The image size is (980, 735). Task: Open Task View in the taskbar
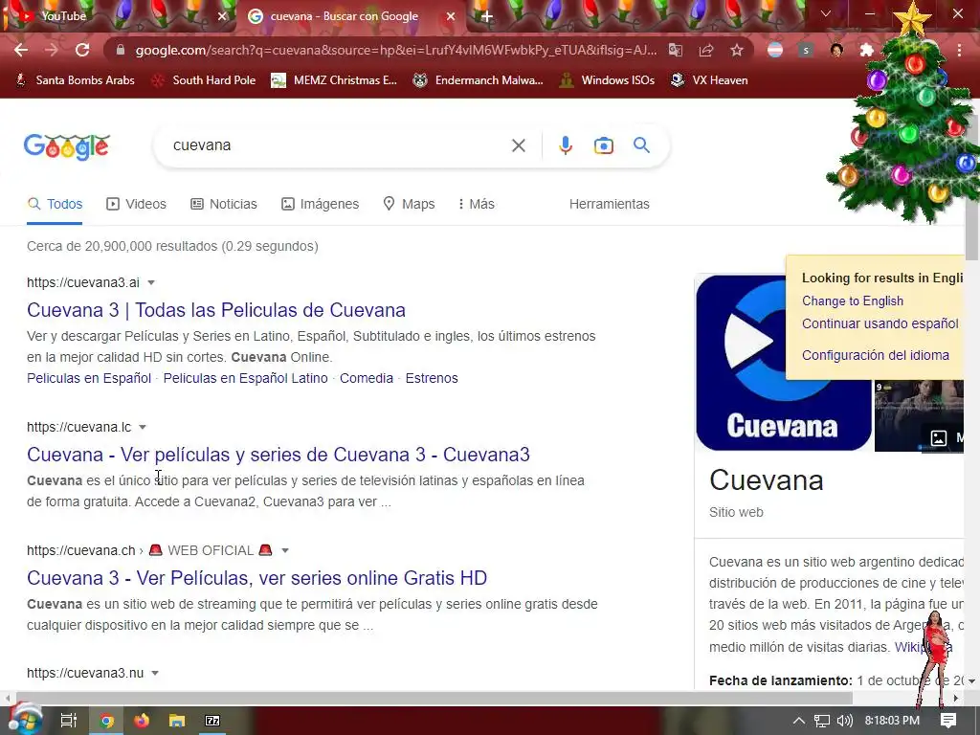69,721
